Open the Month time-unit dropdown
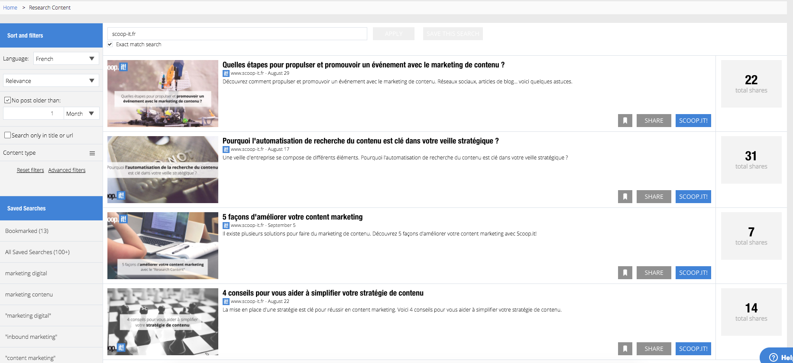793x363 pixels. (x=81, y=114)
